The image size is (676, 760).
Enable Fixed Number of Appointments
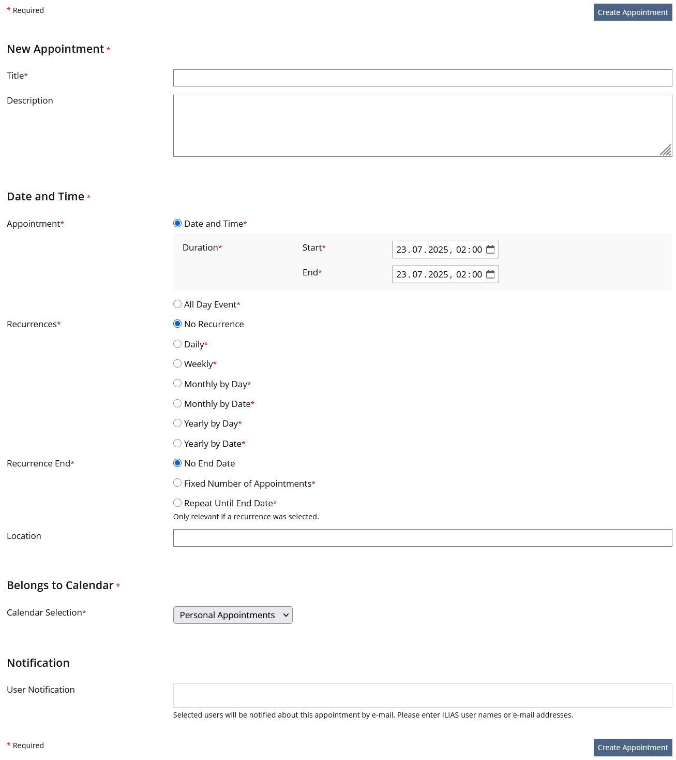(x=177, y=483)
